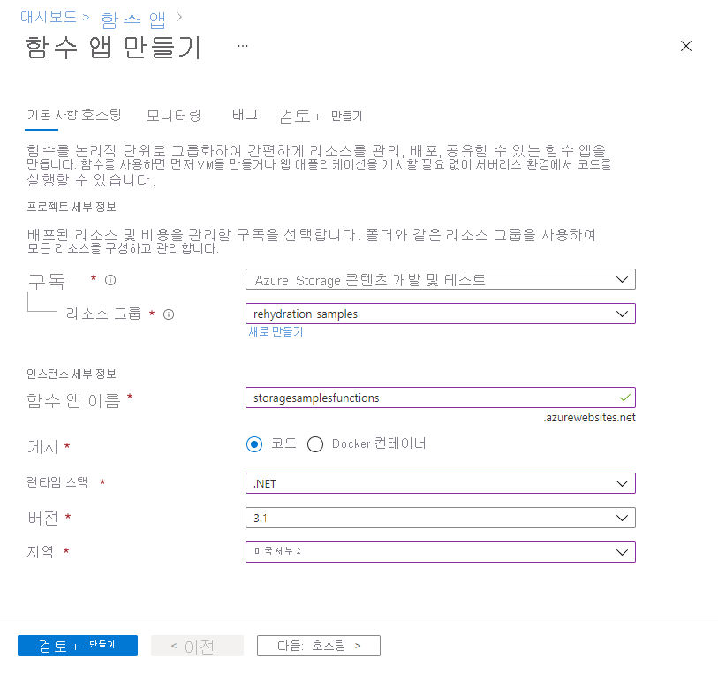Open the 런타임 스택 dropdown showing .NET

pos(440,482)
